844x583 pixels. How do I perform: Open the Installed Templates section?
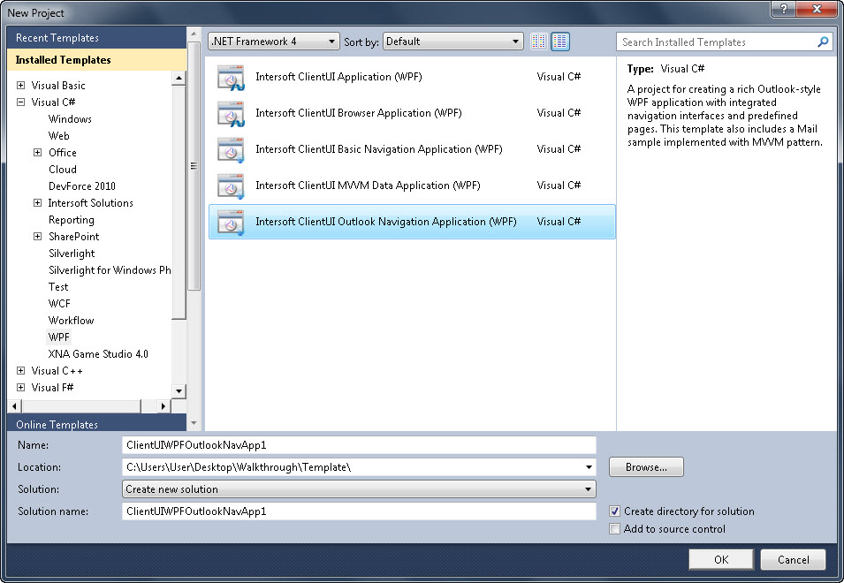[x=97, y=60]
